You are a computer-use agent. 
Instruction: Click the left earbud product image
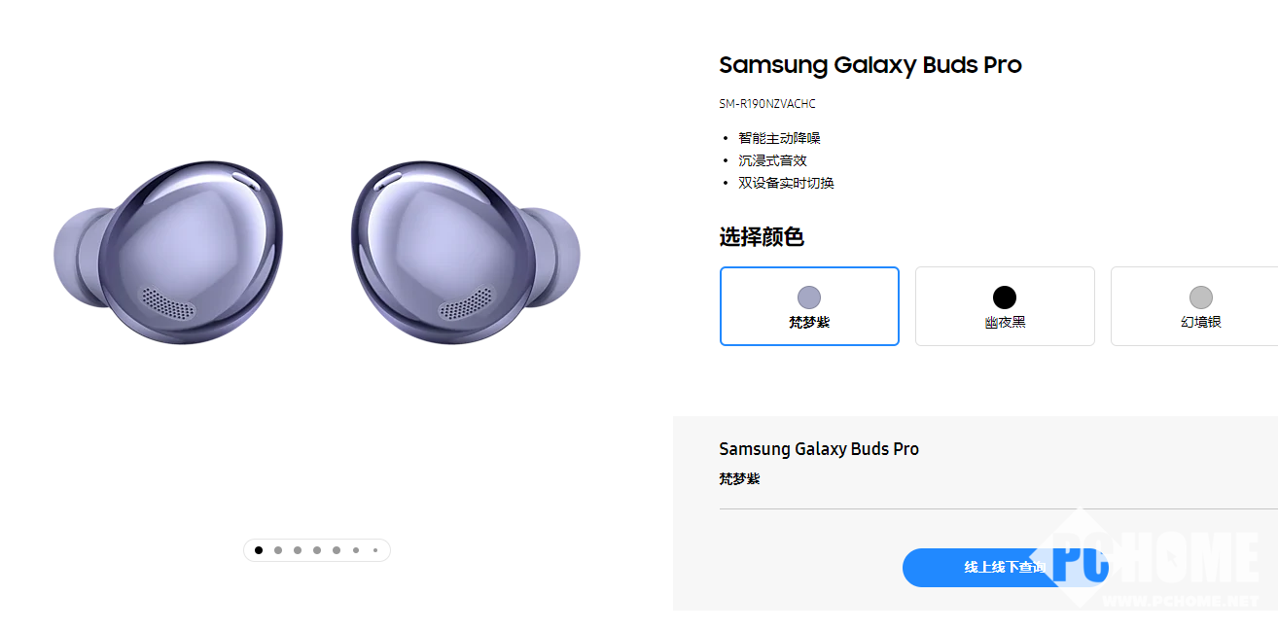coord(170,251)
